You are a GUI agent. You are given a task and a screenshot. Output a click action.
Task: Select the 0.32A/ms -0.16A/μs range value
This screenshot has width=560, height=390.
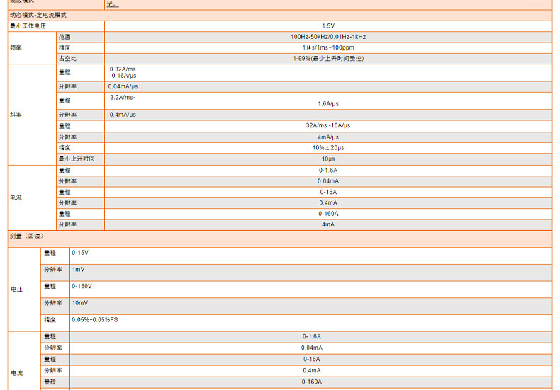pyautogui.click(x=123, y=72)
